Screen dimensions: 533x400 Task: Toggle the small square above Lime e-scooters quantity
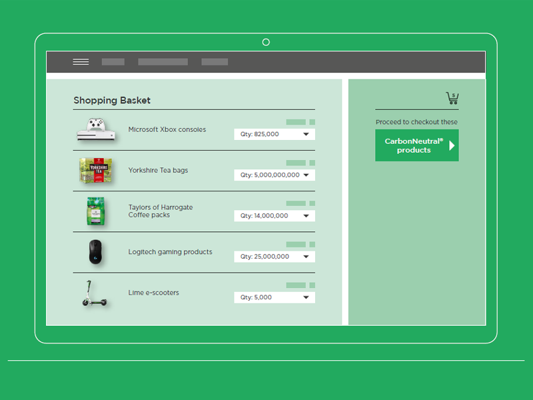312,285
